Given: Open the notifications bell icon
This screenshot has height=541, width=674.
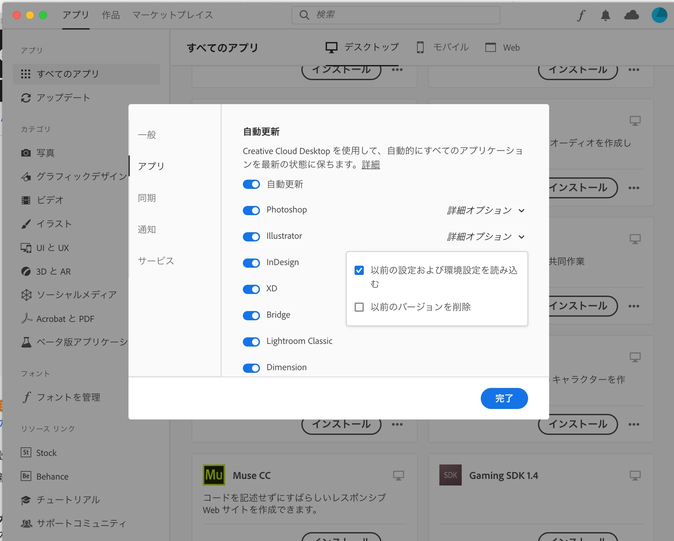Looking at the screenshot, I should (605, 15).
